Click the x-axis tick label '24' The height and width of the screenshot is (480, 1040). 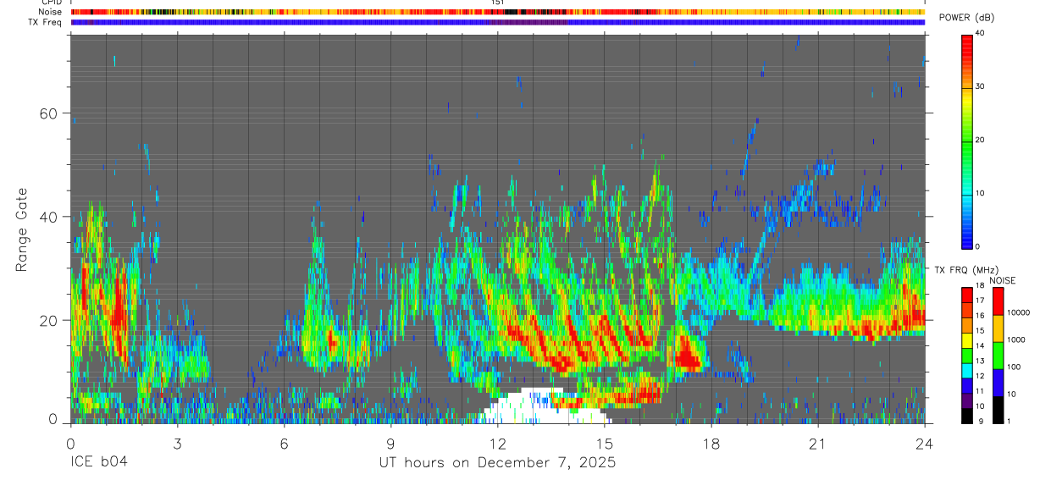925,444
